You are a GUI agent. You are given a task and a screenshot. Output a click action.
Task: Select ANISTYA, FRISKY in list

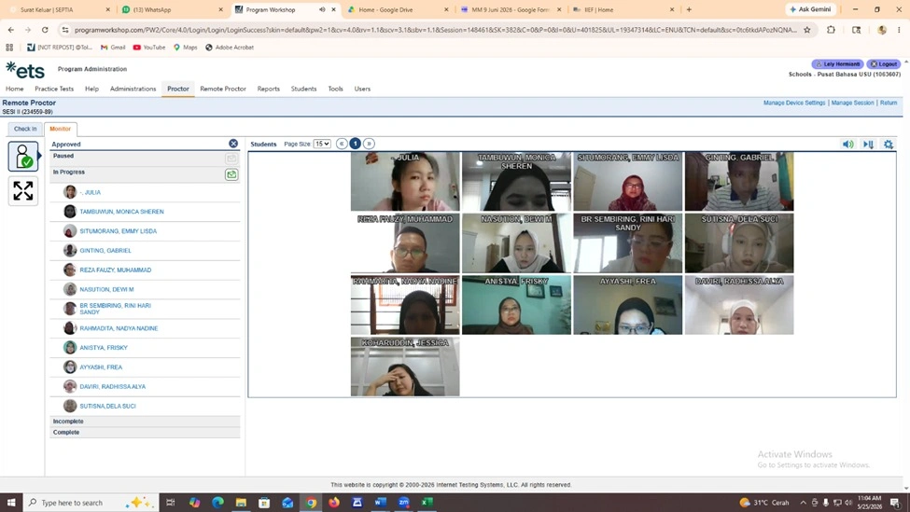pyautogui.click(x=104, y=347)
